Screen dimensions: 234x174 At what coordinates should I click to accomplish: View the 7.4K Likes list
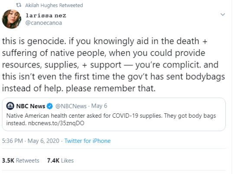60,161
